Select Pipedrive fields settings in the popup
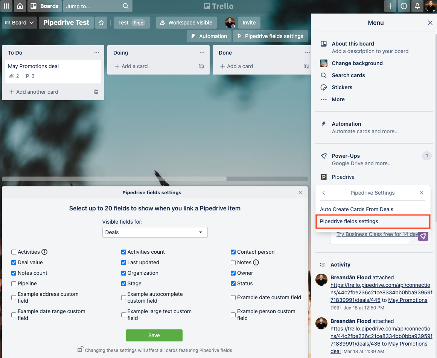Screen dimensions: 437x358 (x=373, y=221)
